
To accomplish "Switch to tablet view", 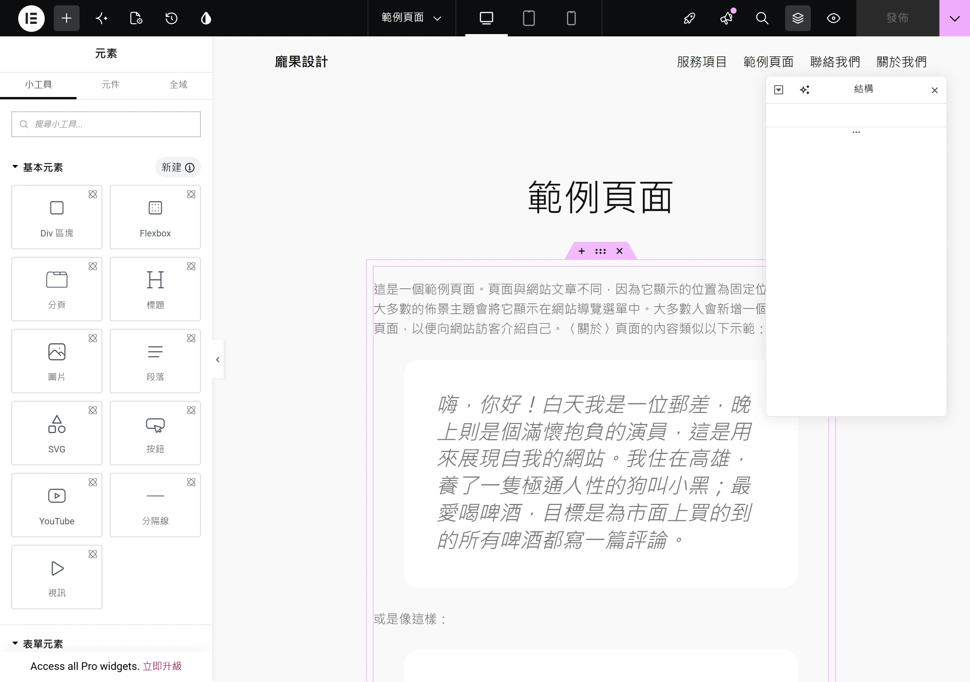I will click(x=529, y=18).
